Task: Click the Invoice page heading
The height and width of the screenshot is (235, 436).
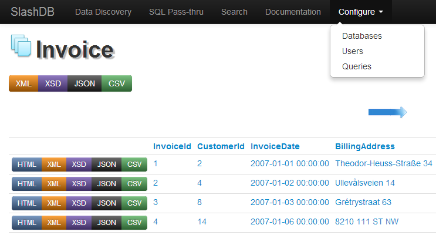Action: coord(75,50)
